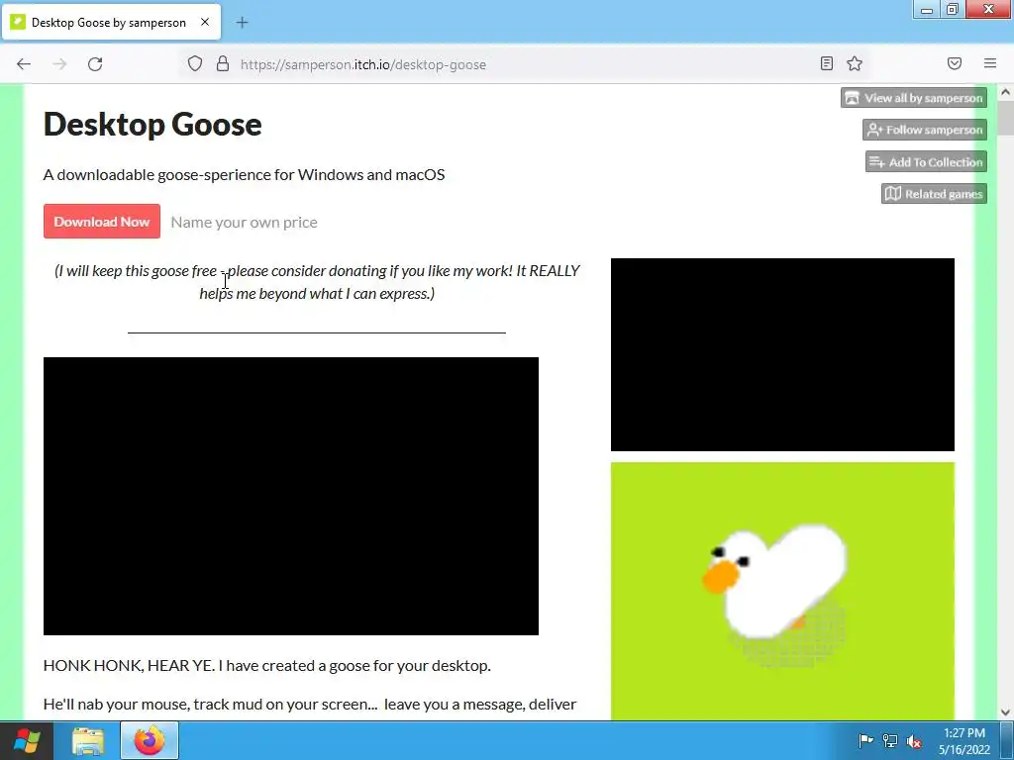This screenshot has width=1014, height=760.
Task: Open Windows Explorer from taskbar
Action: click(88, 740)
